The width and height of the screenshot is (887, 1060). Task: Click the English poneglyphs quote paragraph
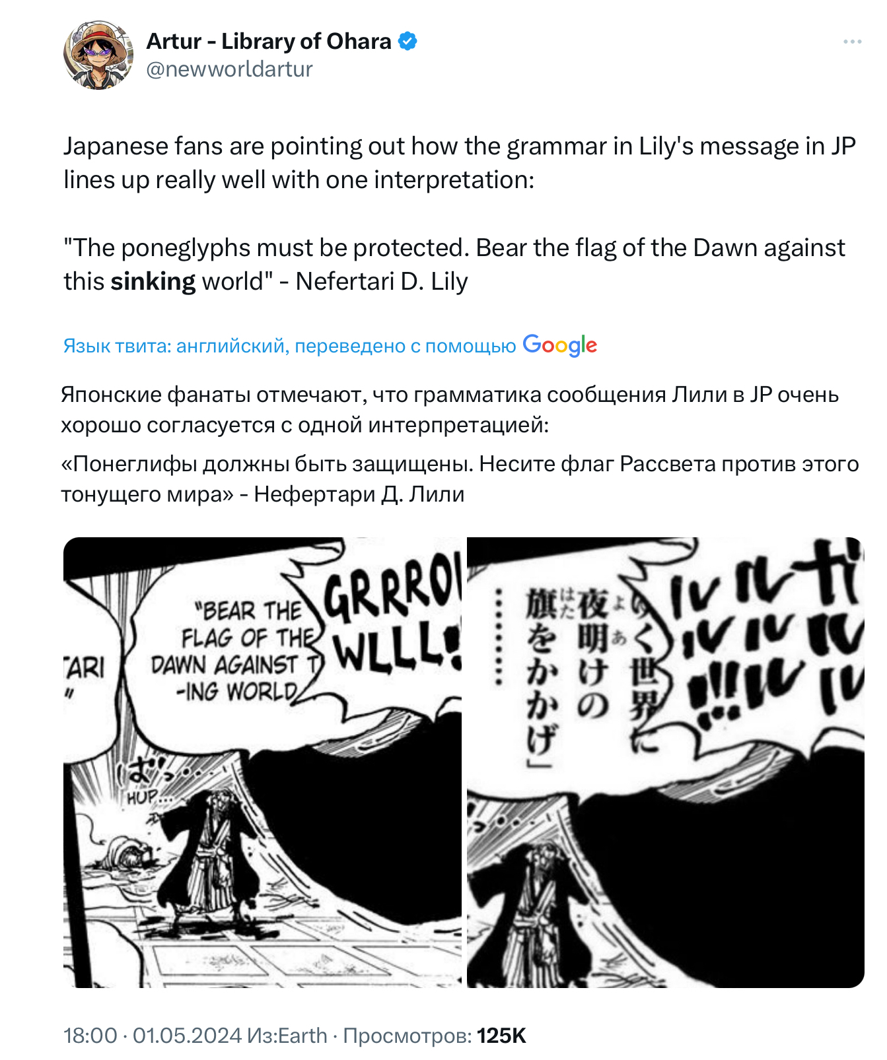pos(454,265)
